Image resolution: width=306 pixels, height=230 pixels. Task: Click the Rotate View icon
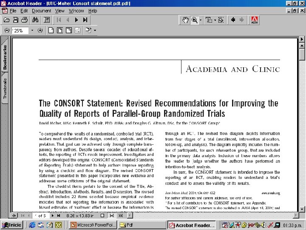pyautogui.click(x=88, y=30)
